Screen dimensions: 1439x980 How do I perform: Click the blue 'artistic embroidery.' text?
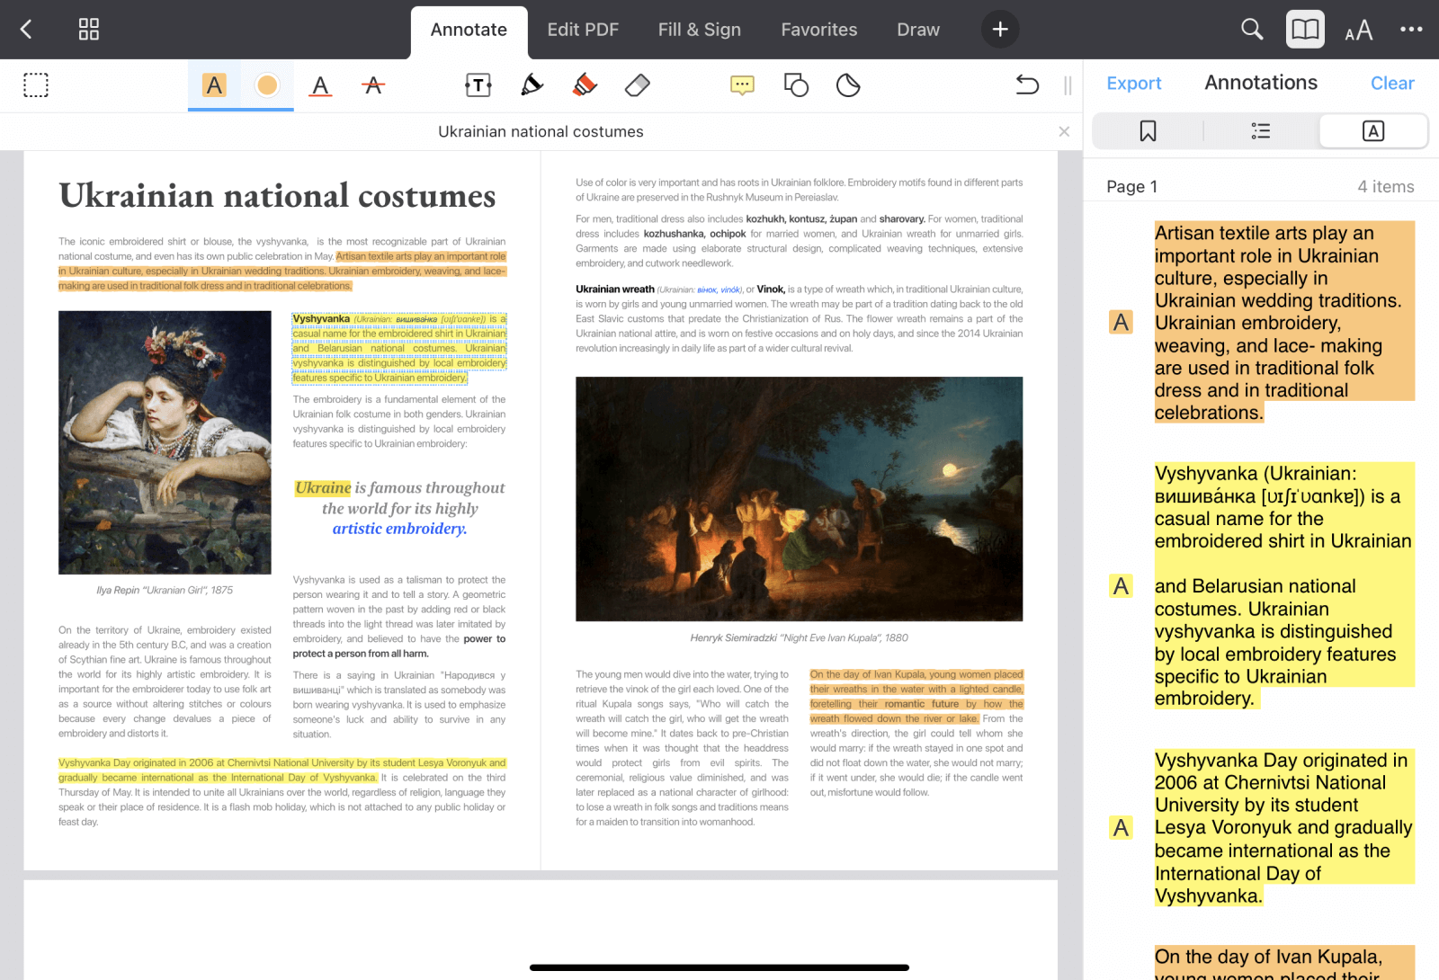tap(399, 529)
